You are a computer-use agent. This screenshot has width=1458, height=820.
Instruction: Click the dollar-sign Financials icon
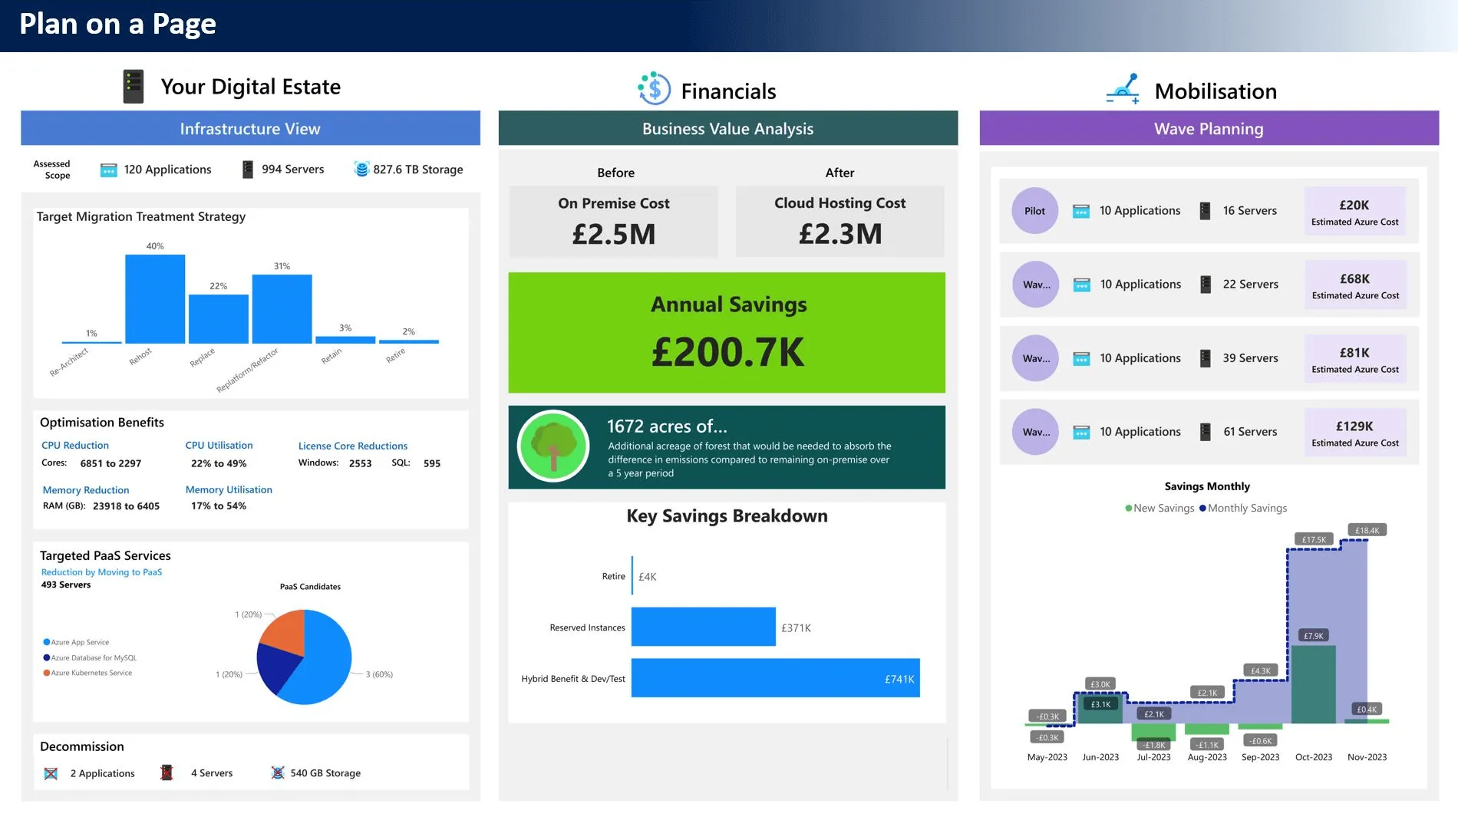point(654,89)
